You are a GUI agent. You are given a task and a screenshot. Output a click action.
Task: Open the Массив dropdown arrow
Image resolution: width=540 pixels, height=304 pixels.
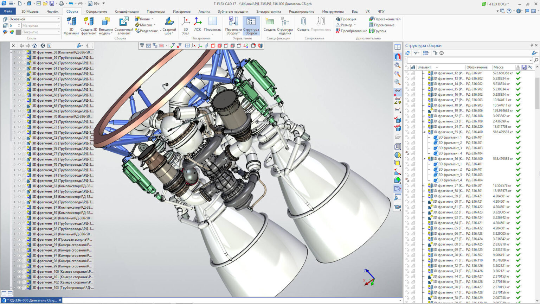click(154, 25)
